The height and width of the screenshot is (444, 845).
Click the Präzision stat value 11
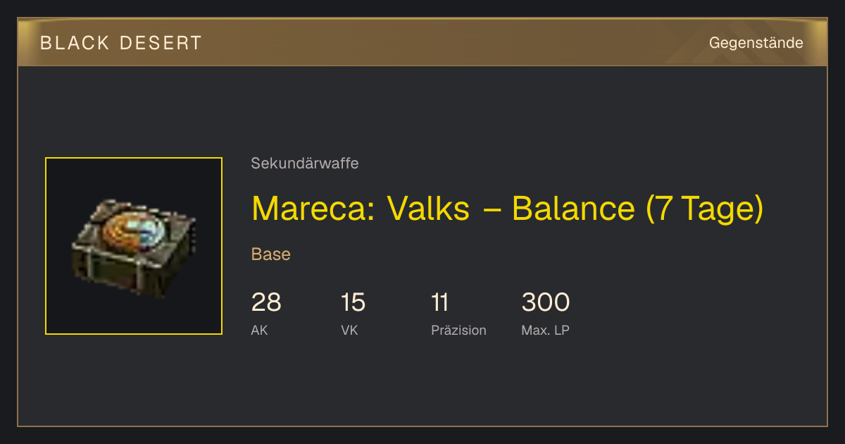point(440,302)
